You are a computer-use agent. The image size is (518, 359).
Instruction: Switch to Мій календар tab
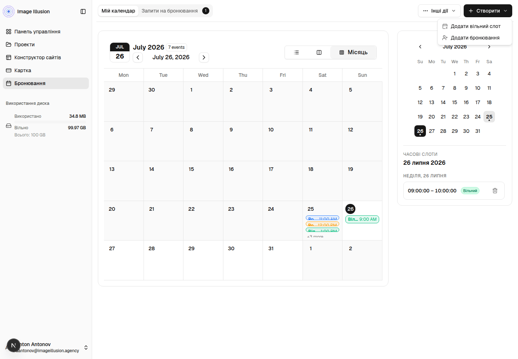tap(118, 11)
